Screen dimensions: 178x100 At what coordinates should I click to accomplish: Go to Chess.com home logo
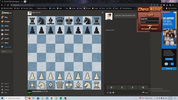[x=6, y=13]
